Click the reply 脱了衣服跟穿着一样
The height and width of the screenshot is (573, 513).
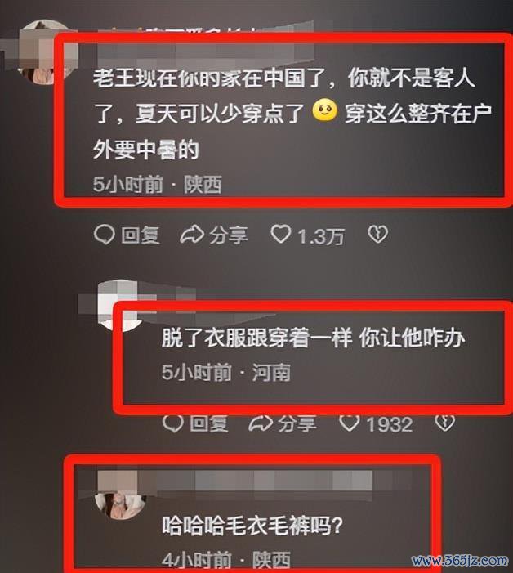click(314, 338)
